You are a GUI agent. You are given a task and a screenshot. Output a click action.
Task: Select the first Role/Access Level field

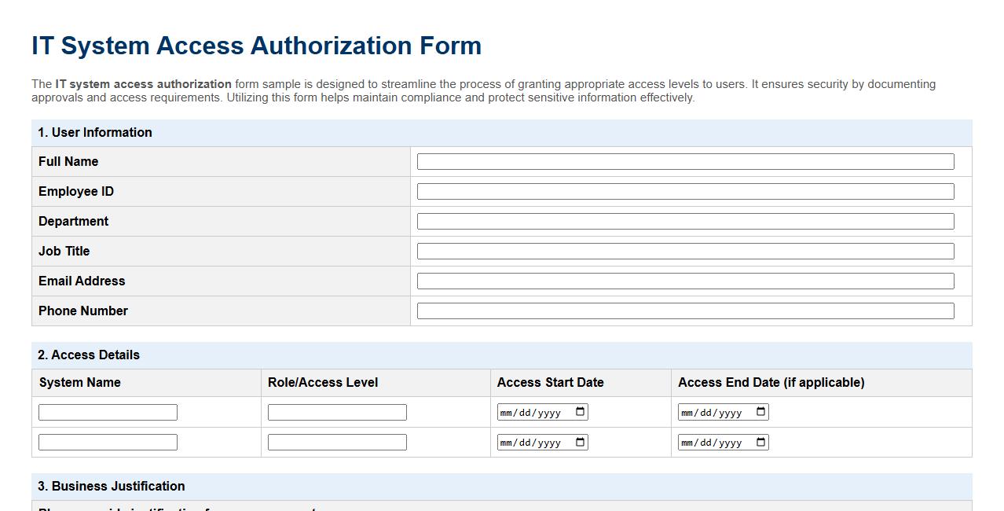click(x=336, y=411)
